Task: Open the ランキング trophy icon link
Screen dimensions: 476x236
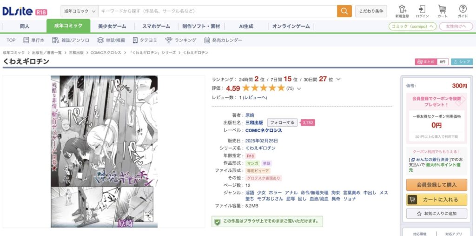Action: coord(181,40)
